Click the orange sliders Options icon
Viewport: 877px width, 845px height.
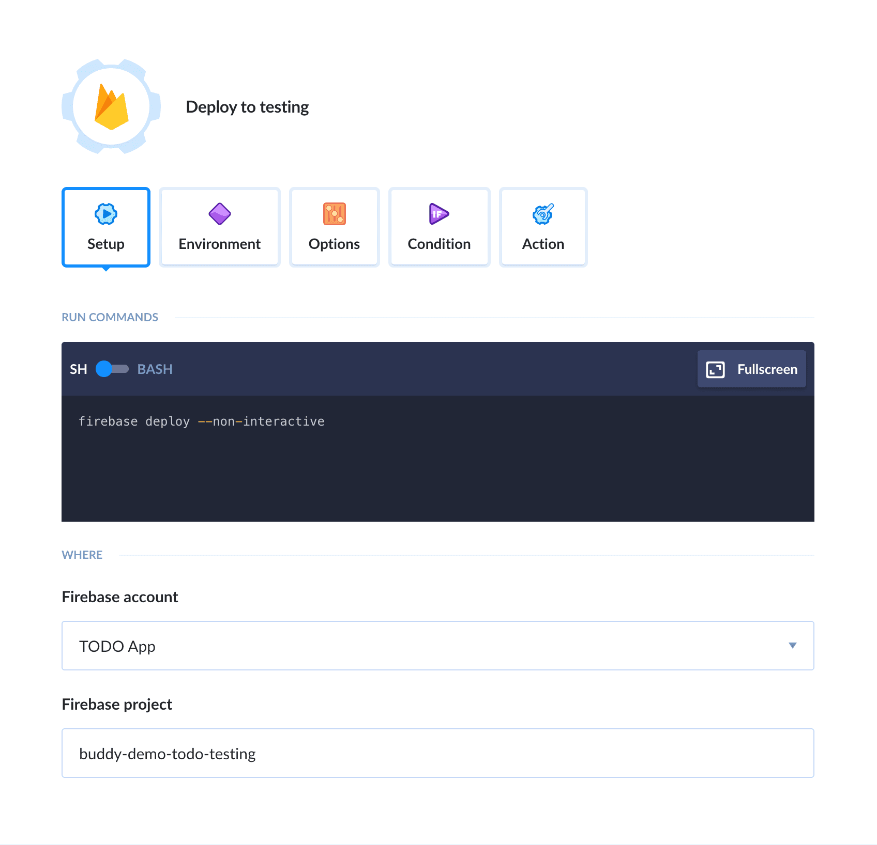(x=334, y=214)
